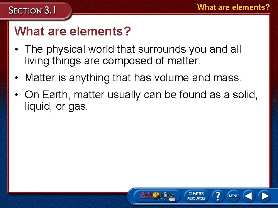
Task: Click the line 'living things are composed of matter.'
Action: pyautogui.click(x=112, y=61)
